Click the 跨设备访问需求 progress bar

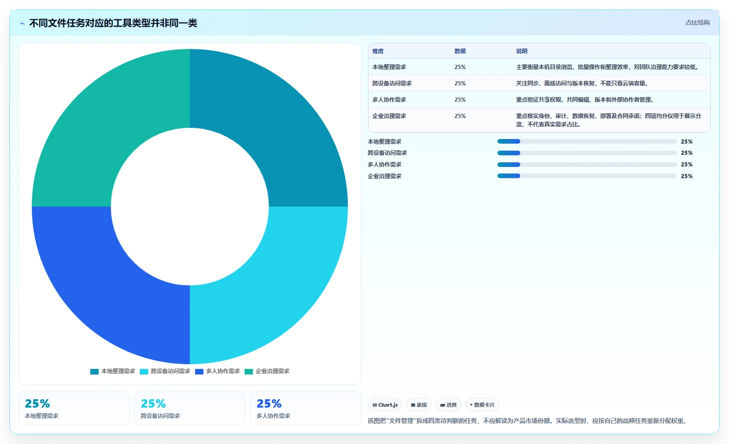(x=587, y=153)
